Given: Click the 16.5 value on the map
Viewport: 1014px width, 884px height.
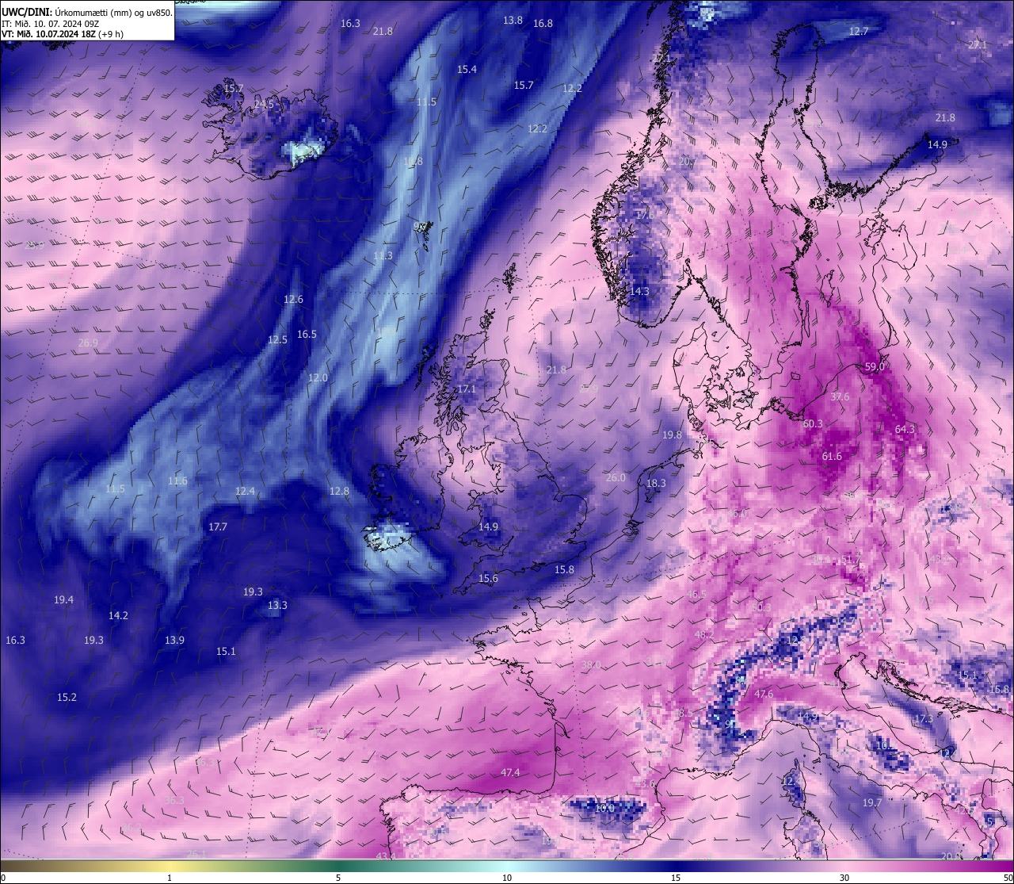Looking at the screenshot, I should 307,334.
